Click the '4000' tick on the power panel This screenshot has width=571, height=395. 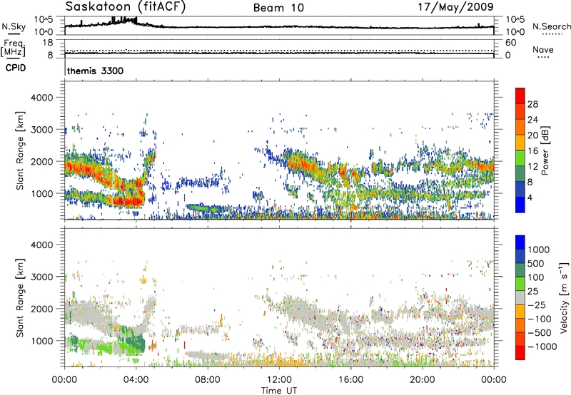point(41,98)
